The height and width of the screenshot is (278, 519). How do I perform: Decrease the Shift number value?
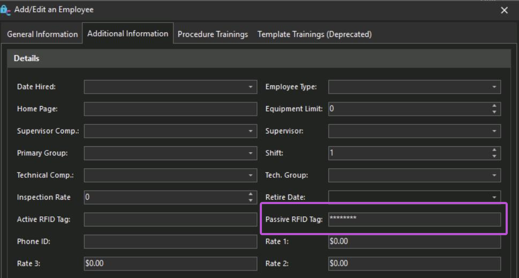pos(494,156)
